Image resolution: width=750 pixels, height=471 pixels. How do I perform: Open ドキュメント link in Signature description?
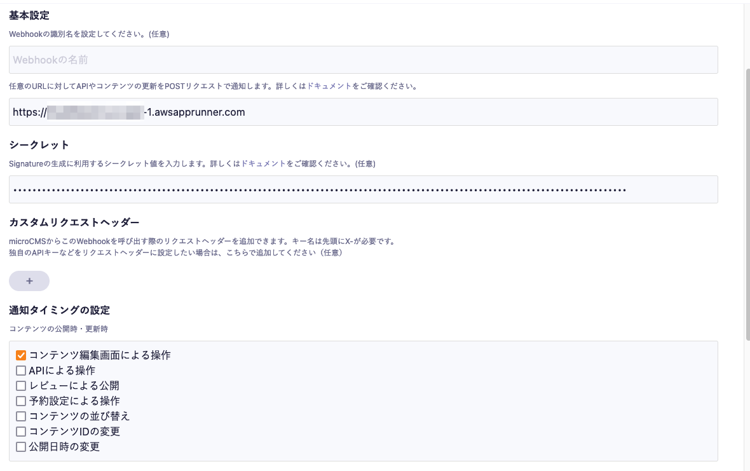pos(263,163)
